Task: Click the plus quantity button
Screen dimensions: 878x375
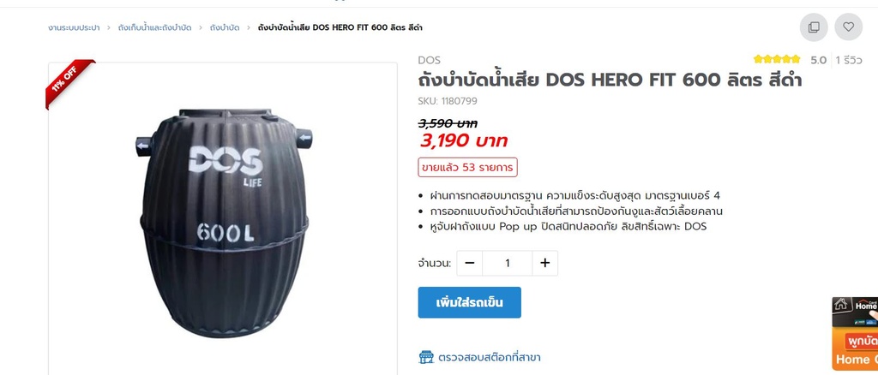Action: [x=544, y=263]
